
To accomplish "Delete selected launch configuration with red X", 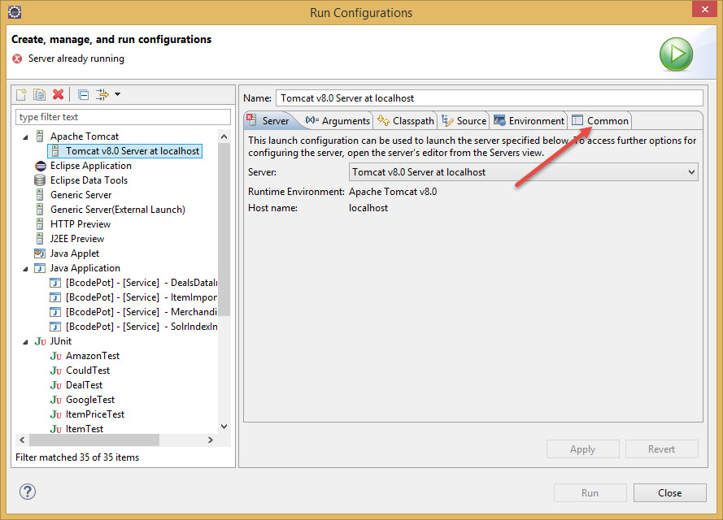I will coord(58,94).
